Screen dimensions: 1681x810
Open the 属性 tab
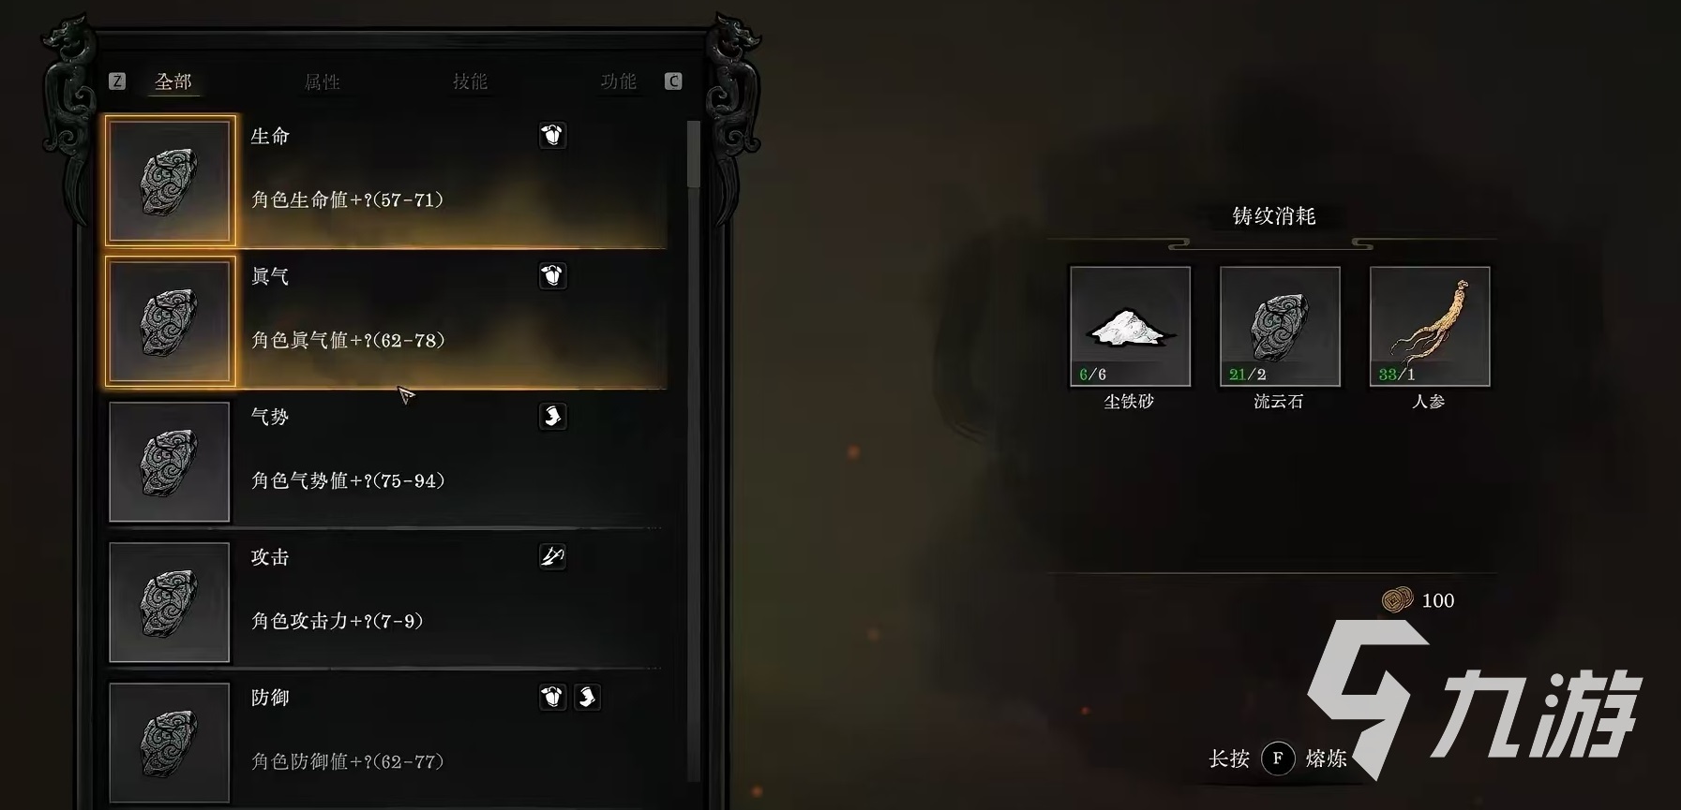click(x=322, y=82)
